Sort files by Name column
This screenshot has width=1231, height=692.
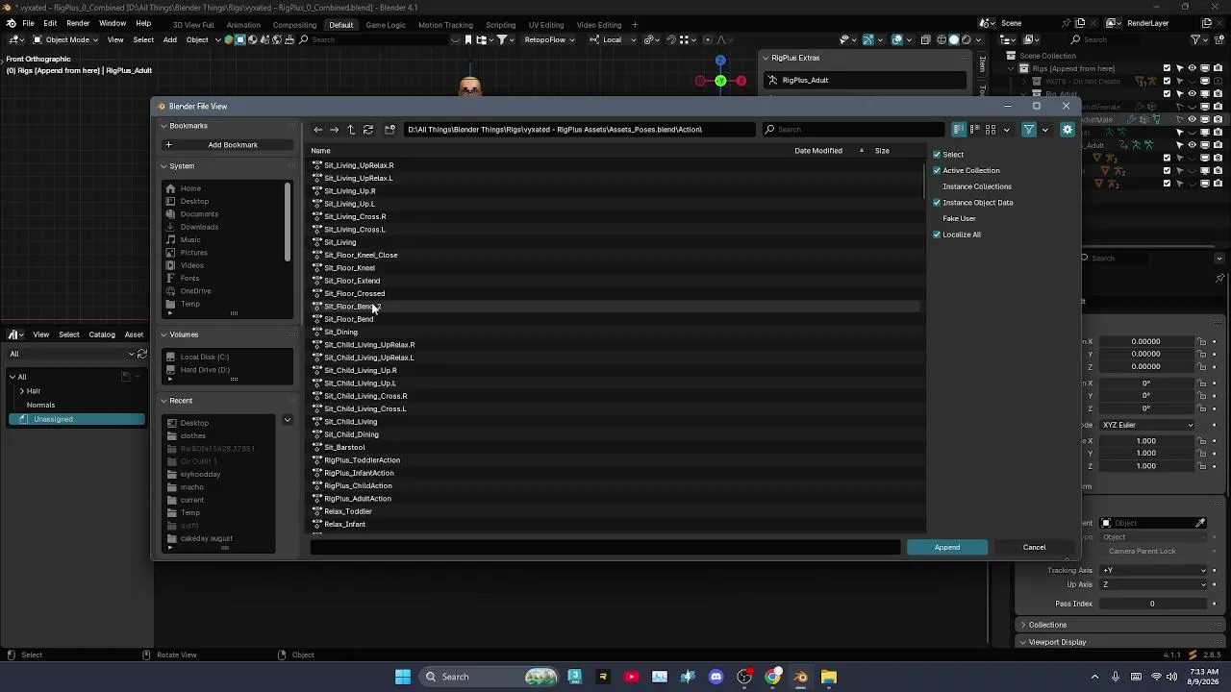coord(321,151)
